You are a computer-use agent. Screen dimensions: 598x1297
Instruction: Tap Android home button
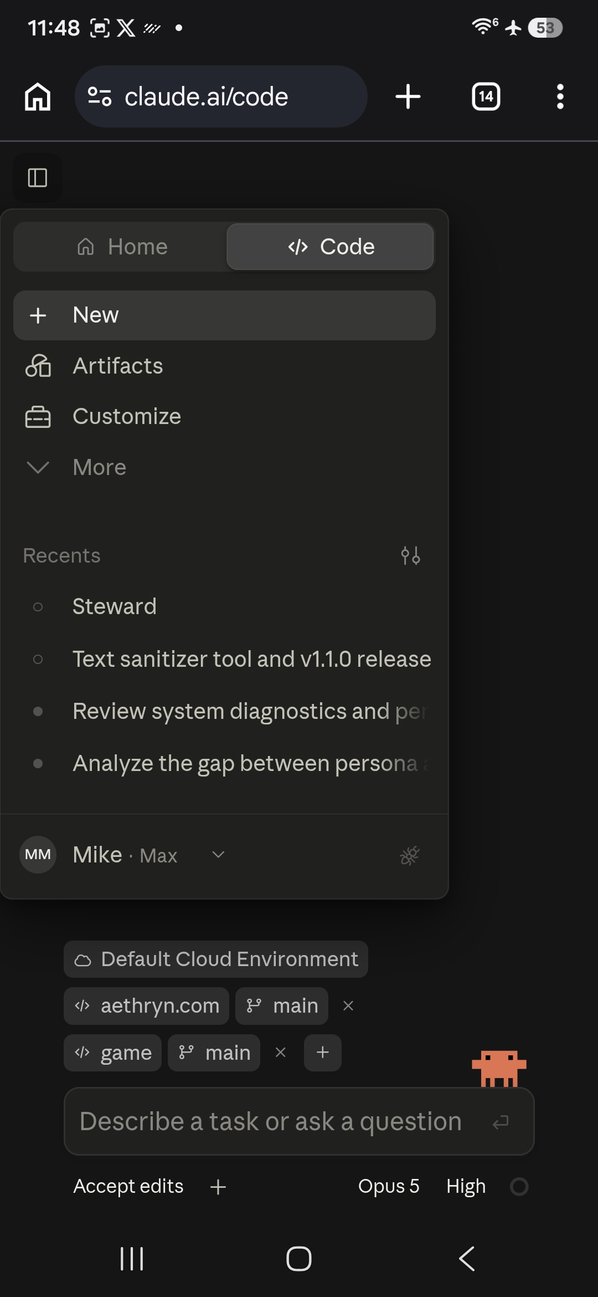[x=299, y=1259]
